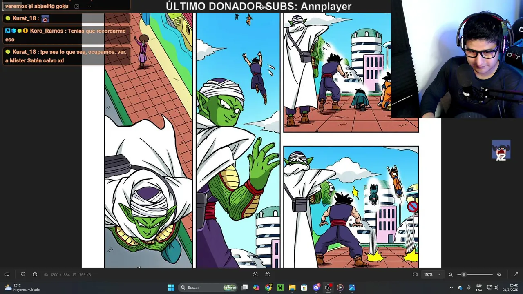Click the microphone tray icon
Viewport: 523px width, 294px height.
click(469, 287)
